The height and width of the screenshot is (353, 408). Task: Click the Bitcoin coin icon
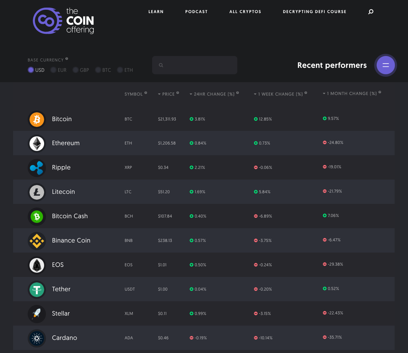pos(37,119)
